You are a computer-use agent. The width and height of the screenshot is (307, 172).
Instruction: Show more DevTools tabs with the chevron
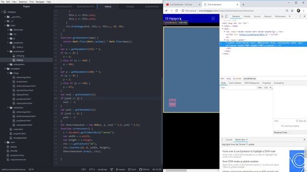coord(290,16)
